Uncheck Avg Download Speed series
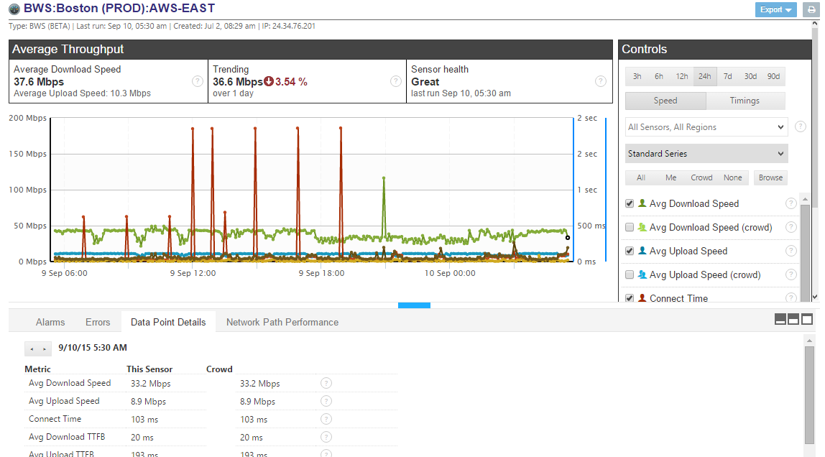825x457 pixels. [x=630, y=203]
